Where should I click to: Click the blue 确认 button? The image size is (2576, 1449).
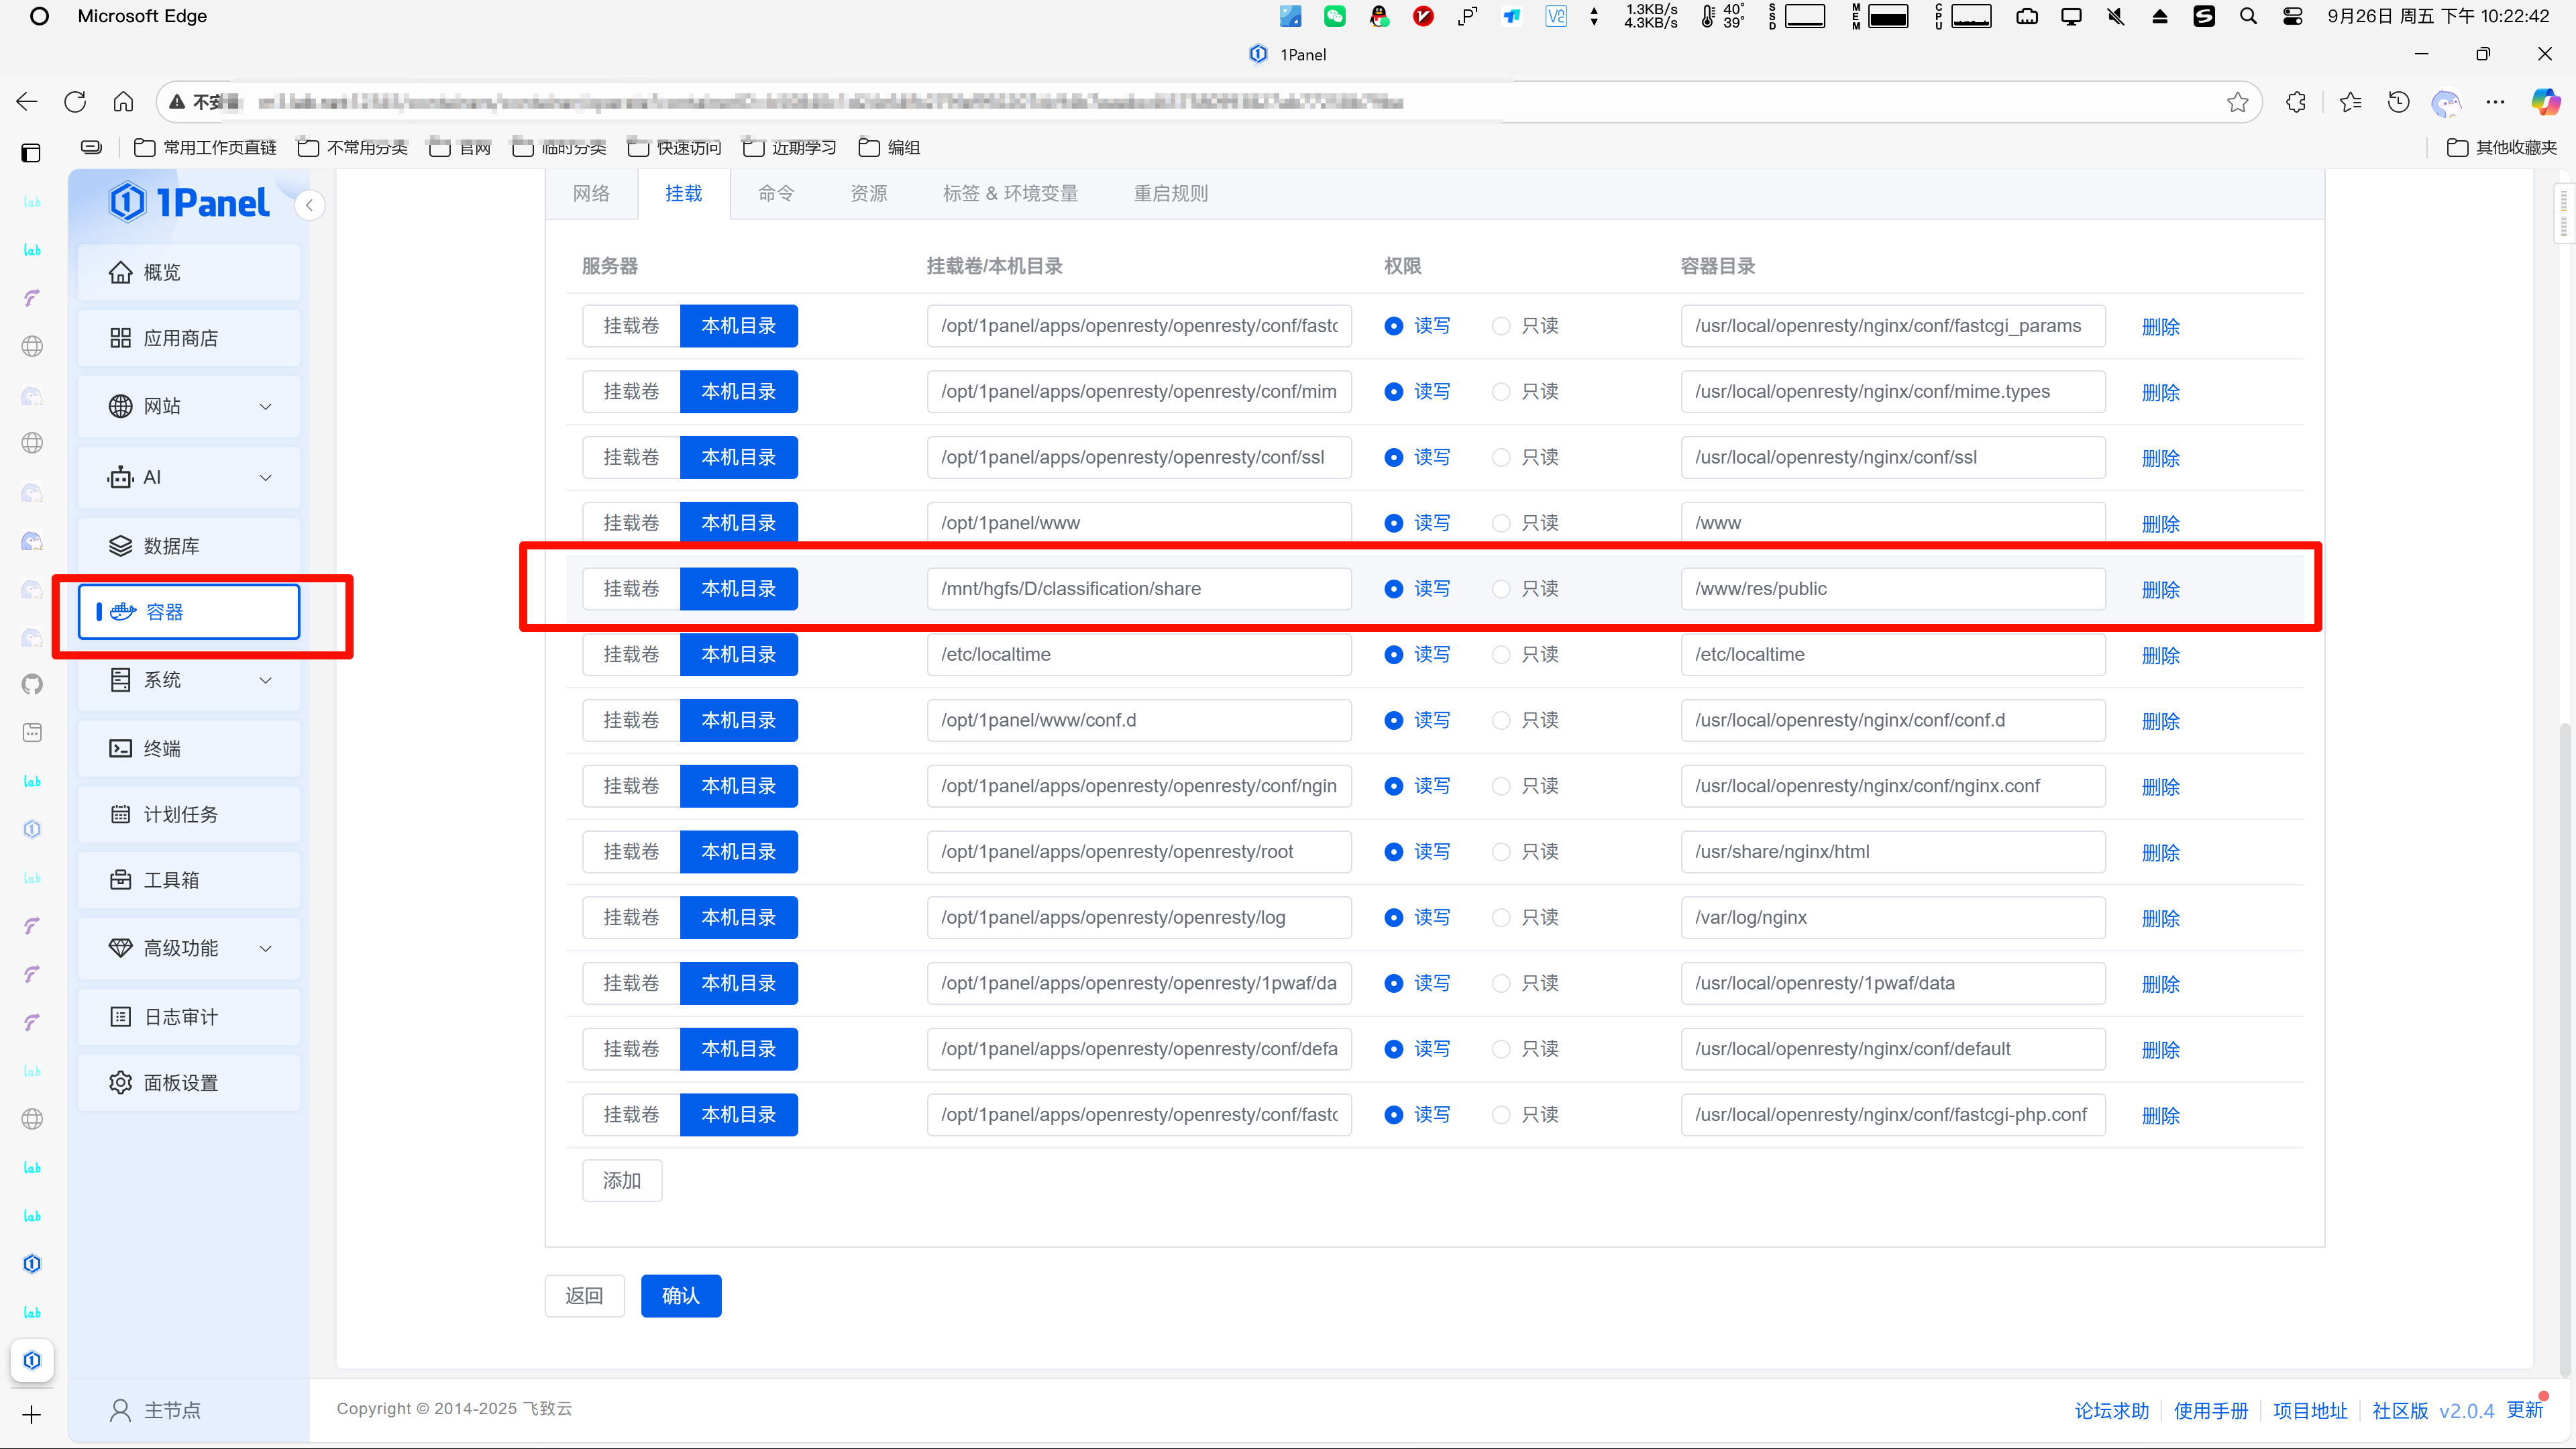680,1296
